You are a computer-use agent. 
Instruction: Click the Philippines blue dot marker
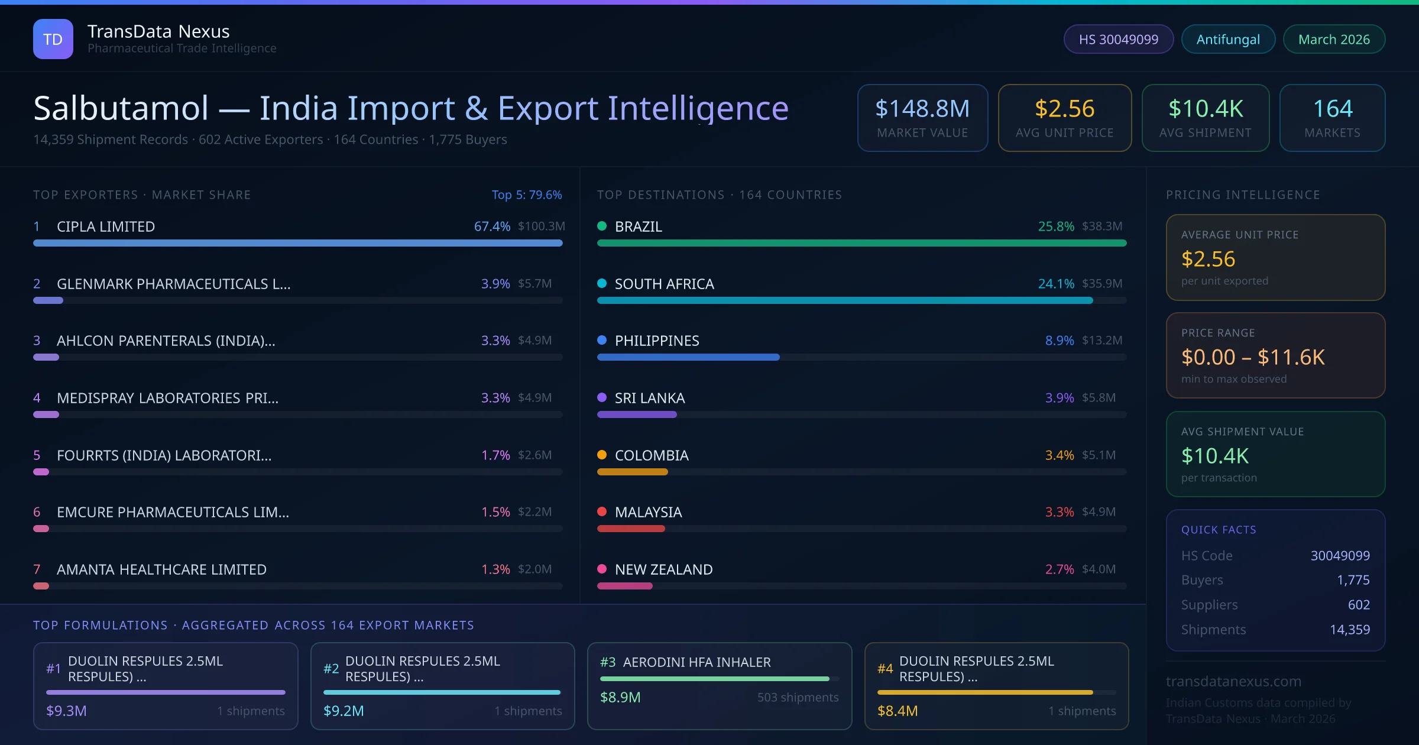pos(602,340)
